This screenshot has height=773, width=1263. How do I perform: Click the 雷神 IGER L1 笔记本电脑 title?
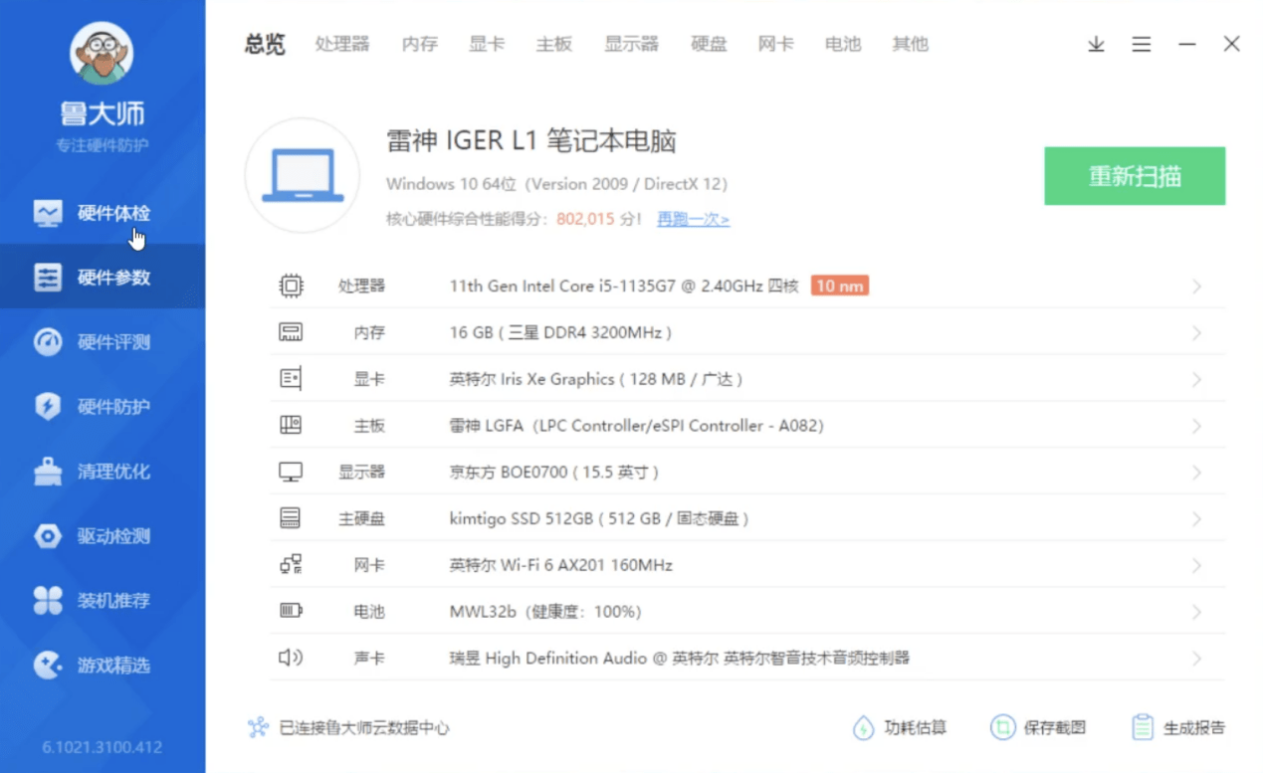pos(531,141)
